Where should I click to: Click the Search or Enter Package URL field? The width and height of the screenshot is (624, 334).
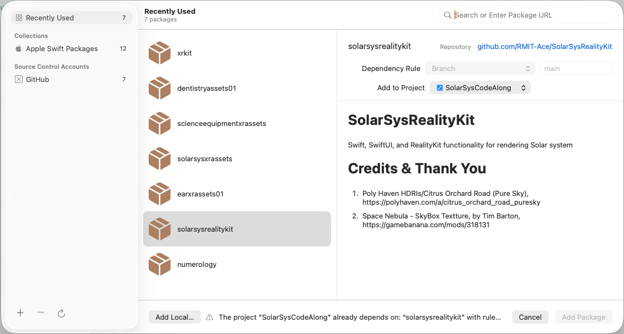click(531, 15)
